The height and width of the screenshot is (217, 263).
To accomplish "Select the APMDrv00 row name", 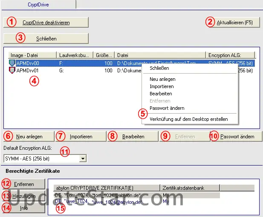I will [28, 63].
